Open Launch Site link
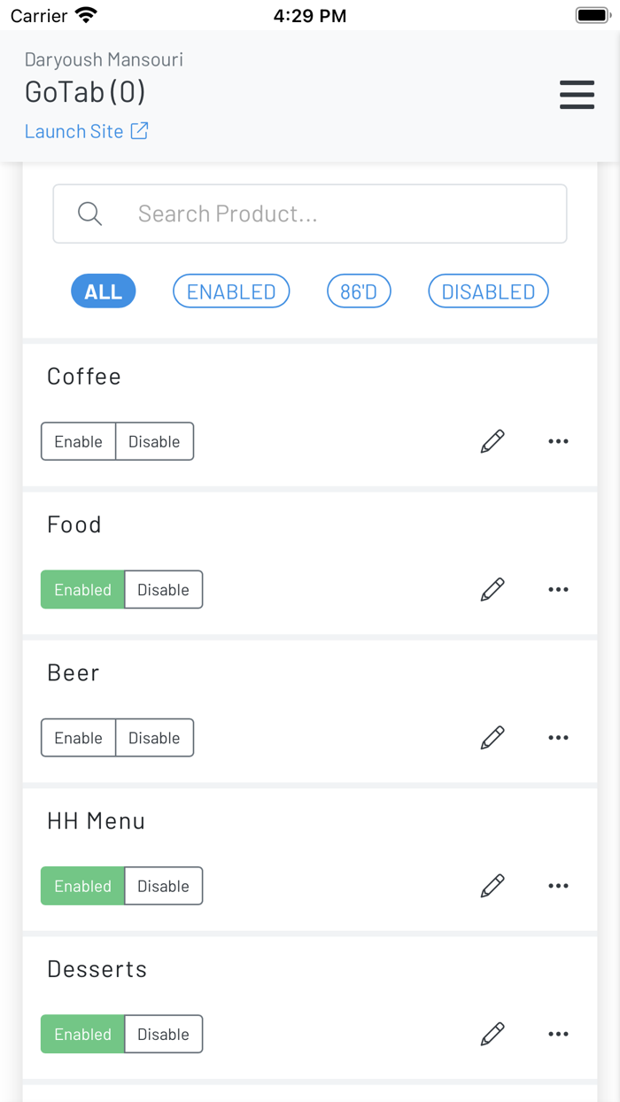 click(74, 130)
